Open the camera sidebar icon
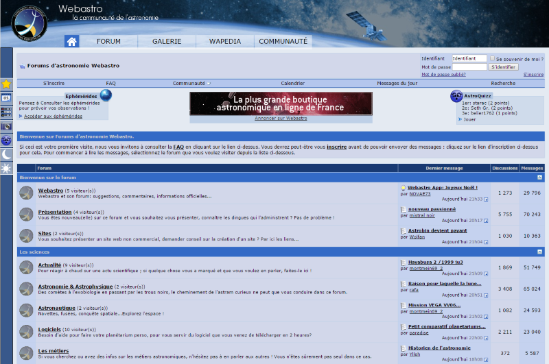 tap(6, 126)
